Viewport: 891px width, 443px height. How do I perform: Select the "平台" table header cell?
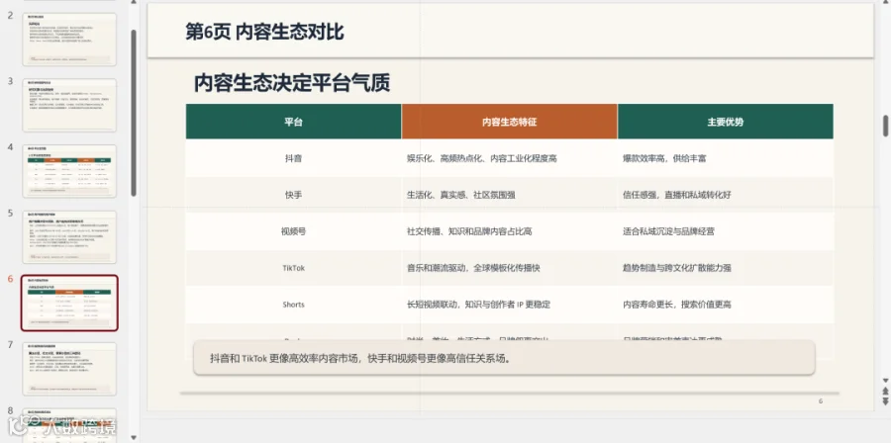click(x=293, y=122)
